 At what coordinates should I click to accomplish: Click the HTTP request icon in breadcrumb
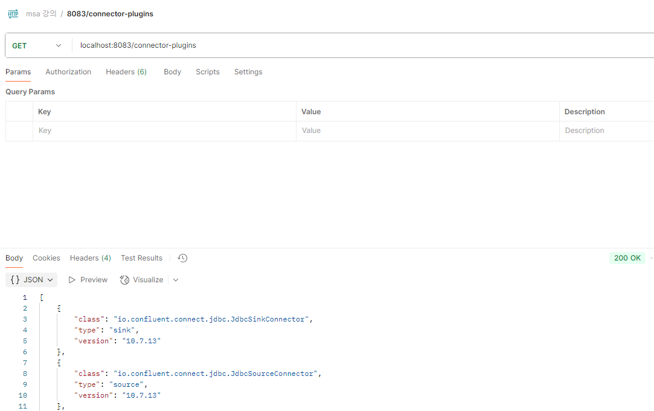[x=13, y=13]
